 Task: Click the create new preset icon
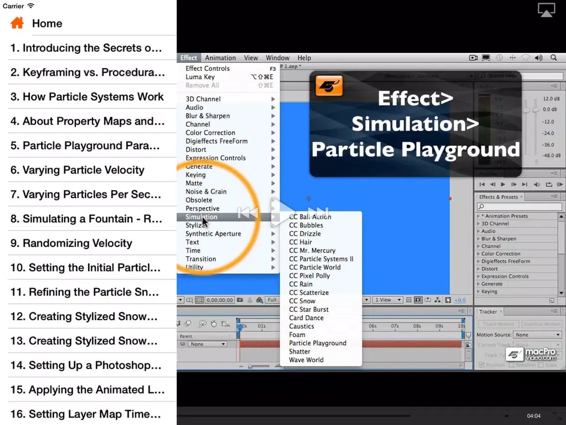(x=552, y=300)
